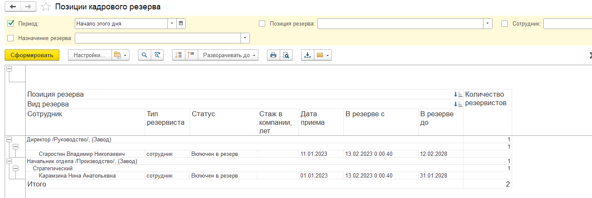Tick the Сотрудник filter checkbox

[505, 24]
